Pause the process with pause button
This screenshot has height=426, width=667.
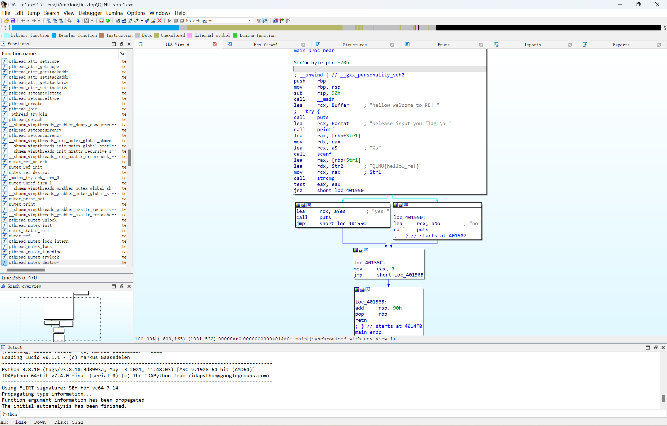click(x=175, y=20)
